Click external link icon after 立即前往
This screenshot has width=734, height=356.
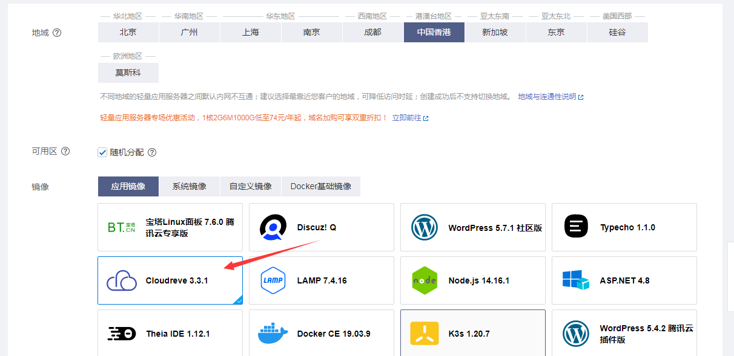[426, 118]
